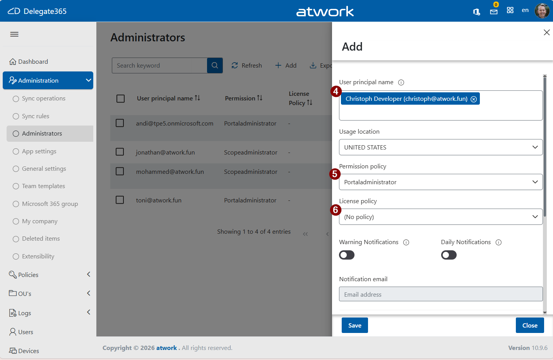Image resolution: width=553 pixels, height=360 pixels.
Task: Close the Add panel with X
Action: (x=547, y=32)
